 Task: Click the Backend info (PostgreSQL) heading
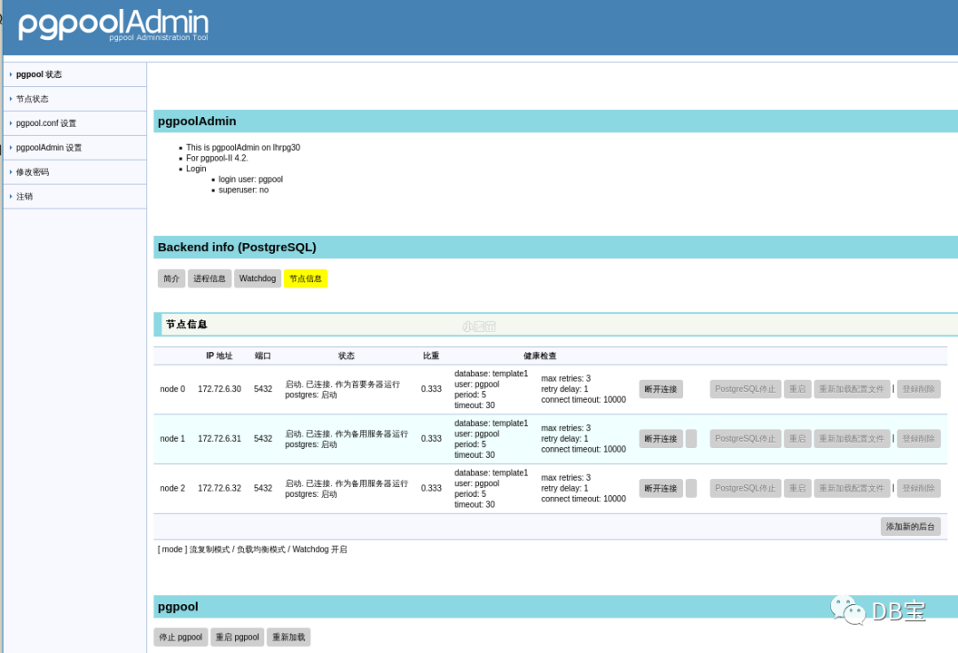(x=237, y=247)
